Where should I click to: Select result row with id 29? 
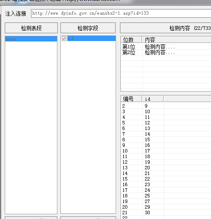tap(166, 207)
